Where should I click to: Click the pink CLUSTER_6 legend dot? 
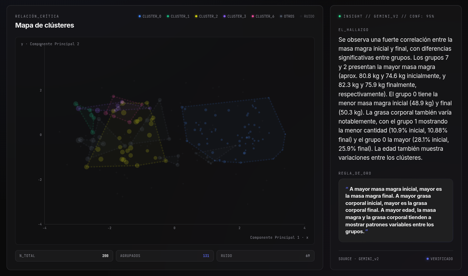253,16
